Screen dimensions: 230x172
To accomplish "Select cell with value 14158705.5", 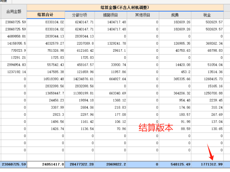I will click(x=14, y=44).
